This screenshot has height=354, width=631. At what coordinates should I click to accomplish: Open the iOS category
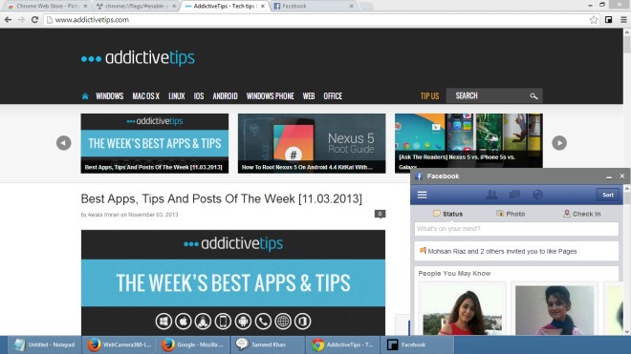[x=199, y=96]
